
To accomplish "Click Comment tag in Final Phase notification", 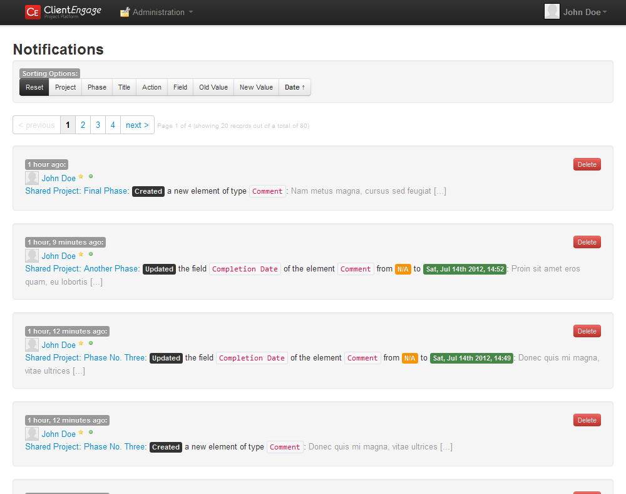I will (x=267, y=191).
